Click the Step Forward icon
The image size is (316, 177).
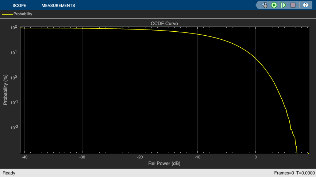[283, 5]
